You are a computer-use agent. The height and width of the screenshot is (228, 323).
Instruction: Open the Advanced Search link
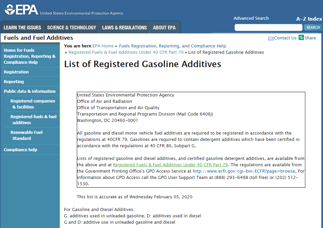tap(251, 18)
